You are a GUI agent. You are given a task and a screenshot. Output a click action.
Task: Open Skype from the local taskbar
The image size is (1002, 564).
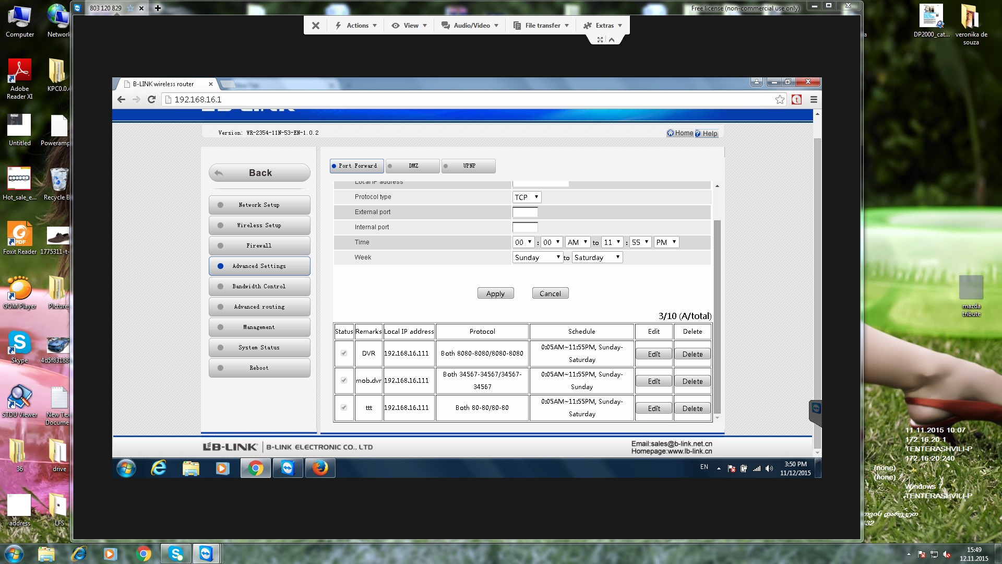pos(175,554)
